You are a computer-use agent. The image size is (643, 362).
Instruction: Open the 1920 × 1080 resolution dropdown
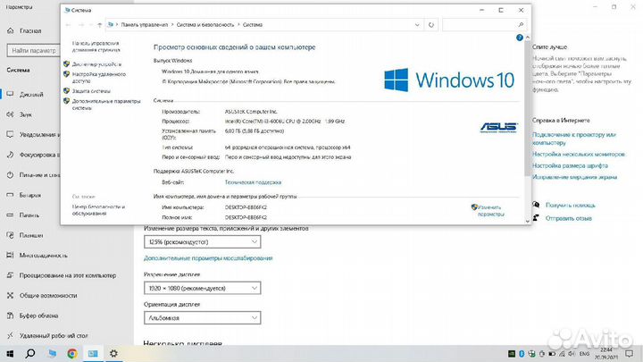click(202, 288)
